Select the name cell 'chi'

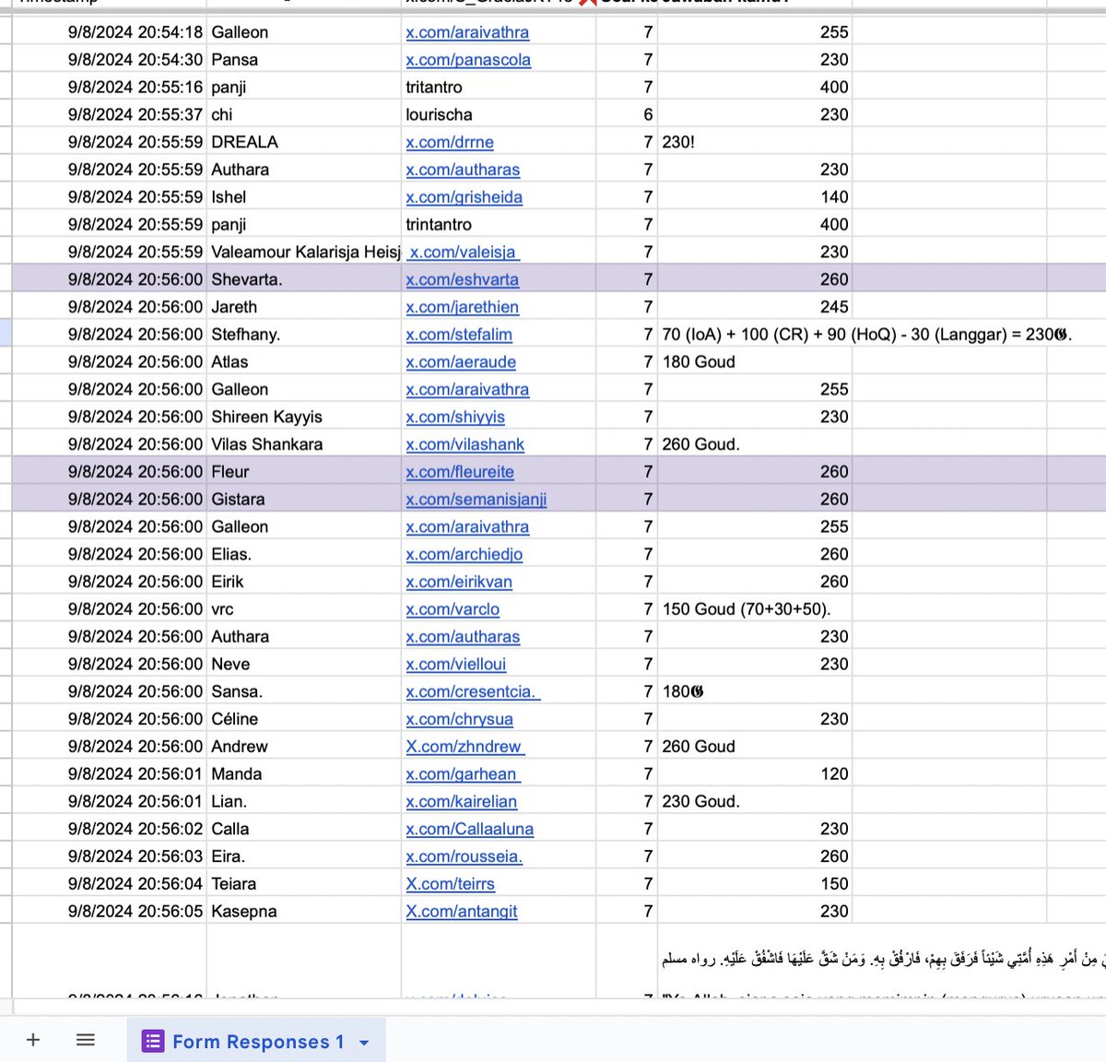303,114
